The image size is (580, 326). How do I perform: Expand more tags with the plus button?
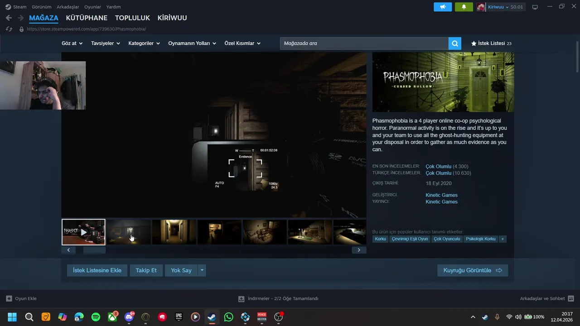tap(502, 239)
